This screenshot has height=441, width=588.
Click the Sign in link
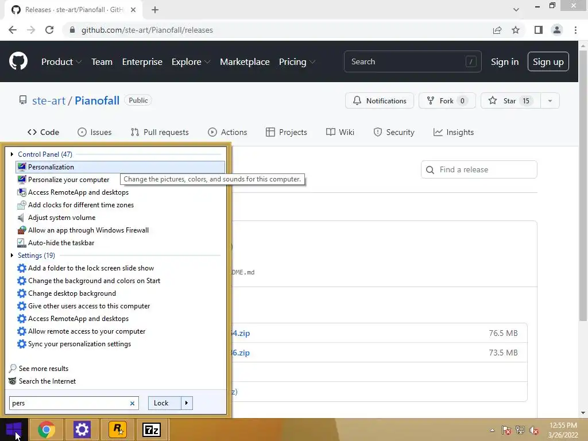pyautogui.click(x=505, y=62)
